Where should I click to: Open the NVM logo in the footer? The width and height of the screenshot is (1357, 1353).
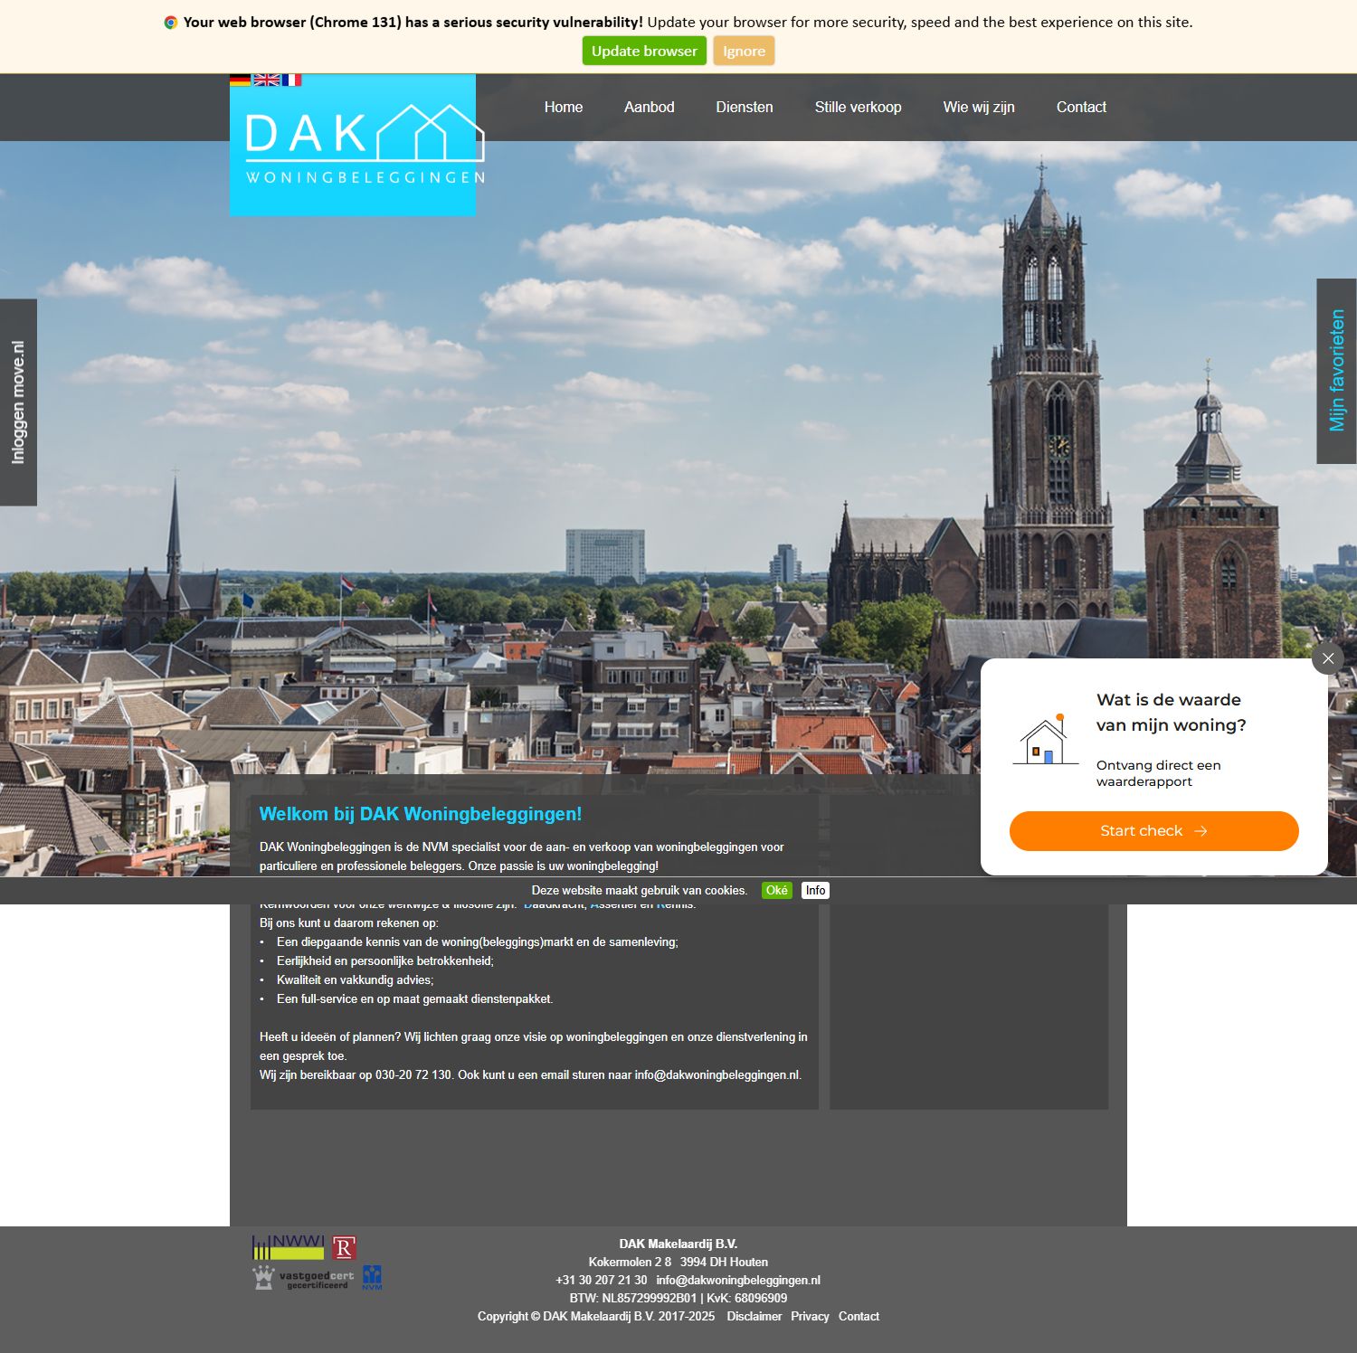[372, 1277]
